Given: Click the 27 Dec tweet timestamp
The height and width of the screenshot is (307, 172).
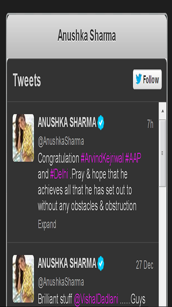Looking at the screenshot, I should point(145,265).
